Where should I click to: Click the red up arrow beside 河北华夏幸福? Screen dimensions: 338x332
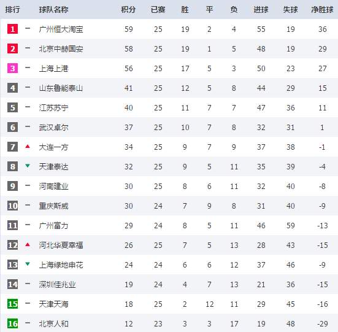[x=28, y=244]
